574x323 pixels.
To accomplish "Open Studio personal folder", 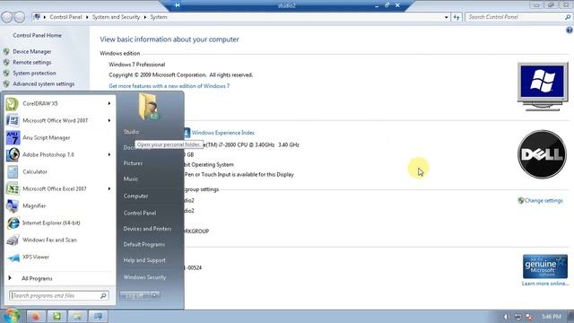I will (x=131, y=132).
